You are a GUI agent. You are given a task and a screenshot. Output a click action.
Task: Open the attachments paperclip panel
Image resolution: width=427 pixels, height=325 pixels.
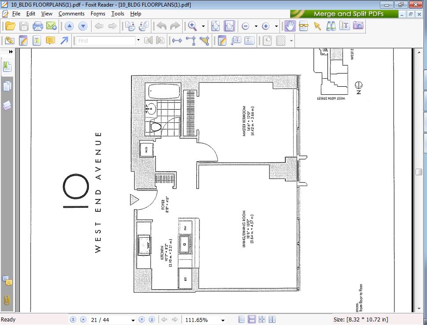click(7, 300)
